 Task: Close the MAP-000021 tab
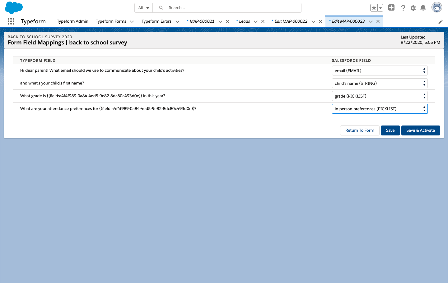pos(227,21)
